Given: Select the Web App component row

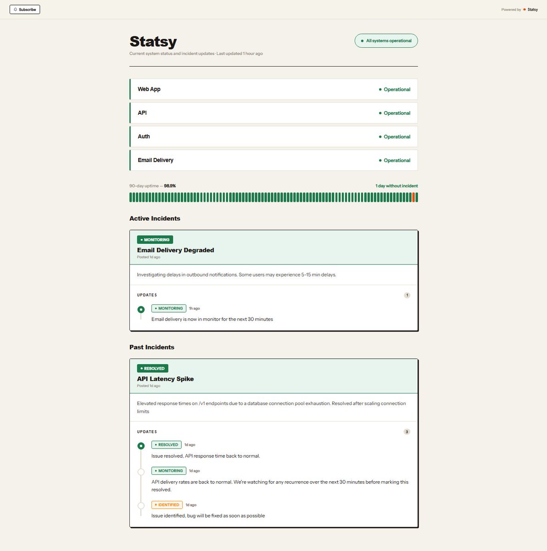Looking at the screenshot, I should (x=273, y=89).
